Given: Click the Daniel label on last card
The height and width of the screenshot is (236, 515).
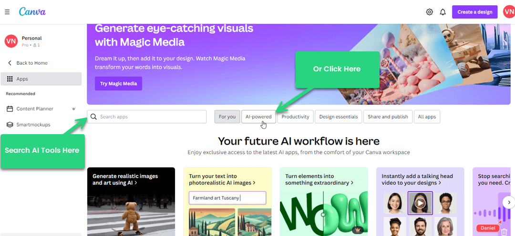Looking at the screenshot, I should click(488, 228).
